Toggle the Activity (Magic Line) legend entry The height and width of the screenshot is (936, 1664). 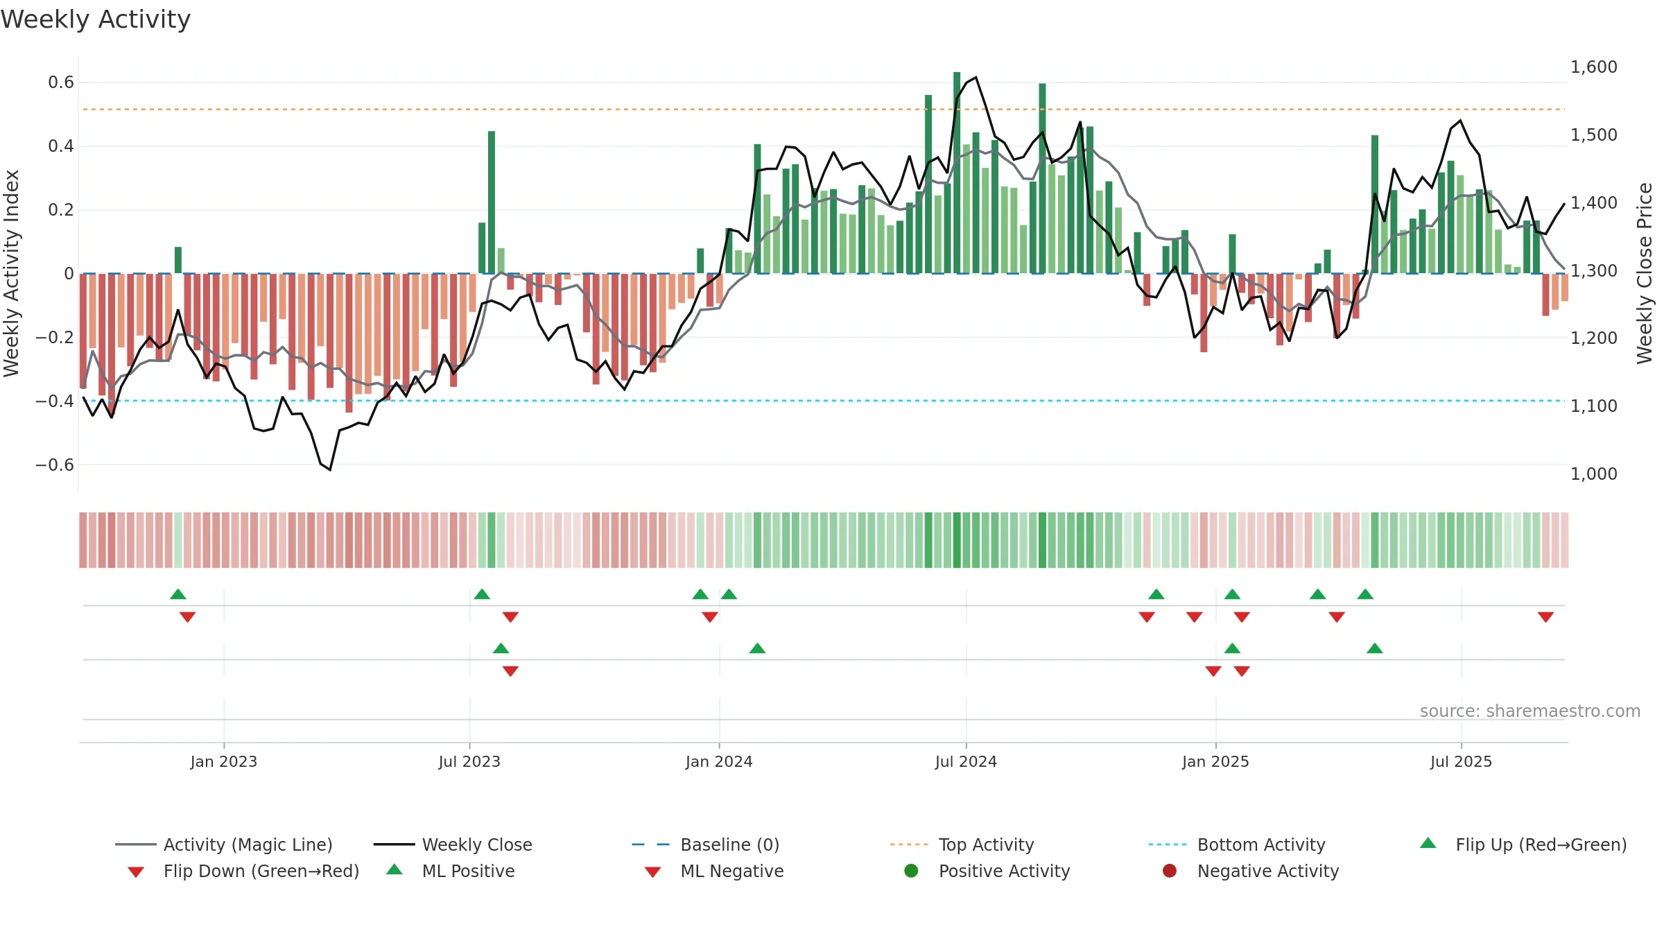point(224,844)
